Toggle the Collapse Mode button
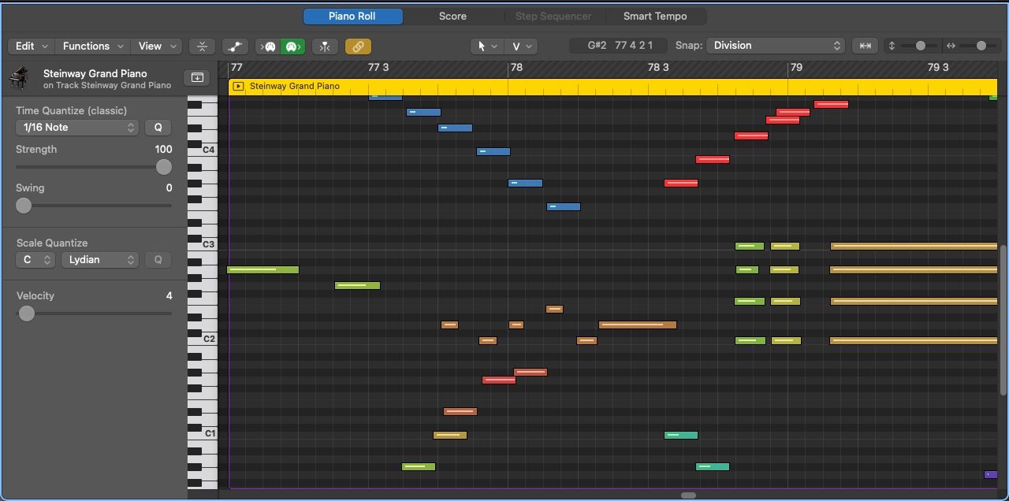 point(202,46)
